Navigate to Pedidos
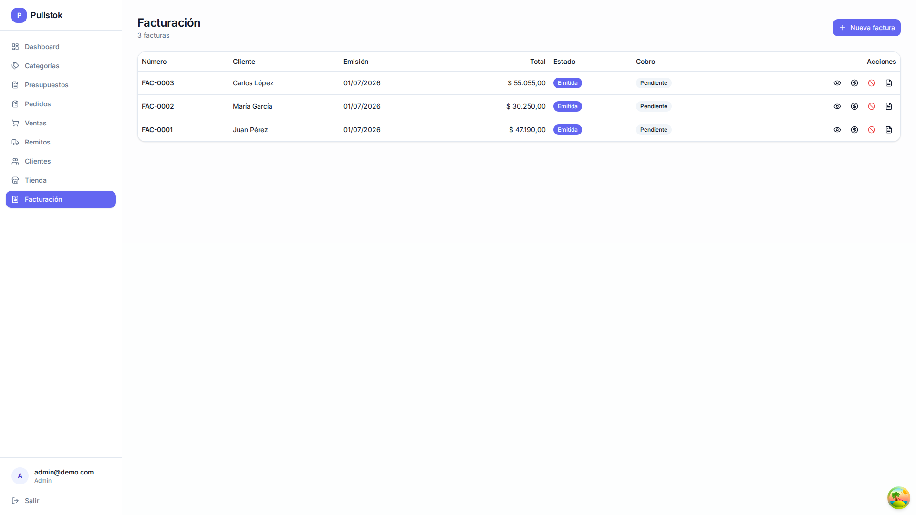 [61, 104]
